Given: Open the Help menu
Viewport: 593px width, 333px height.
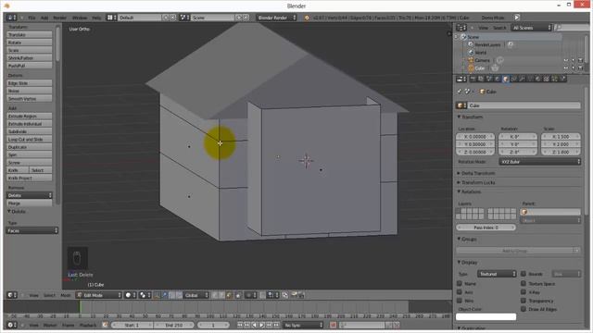Looking at the screenshot, I should (96, 18).
